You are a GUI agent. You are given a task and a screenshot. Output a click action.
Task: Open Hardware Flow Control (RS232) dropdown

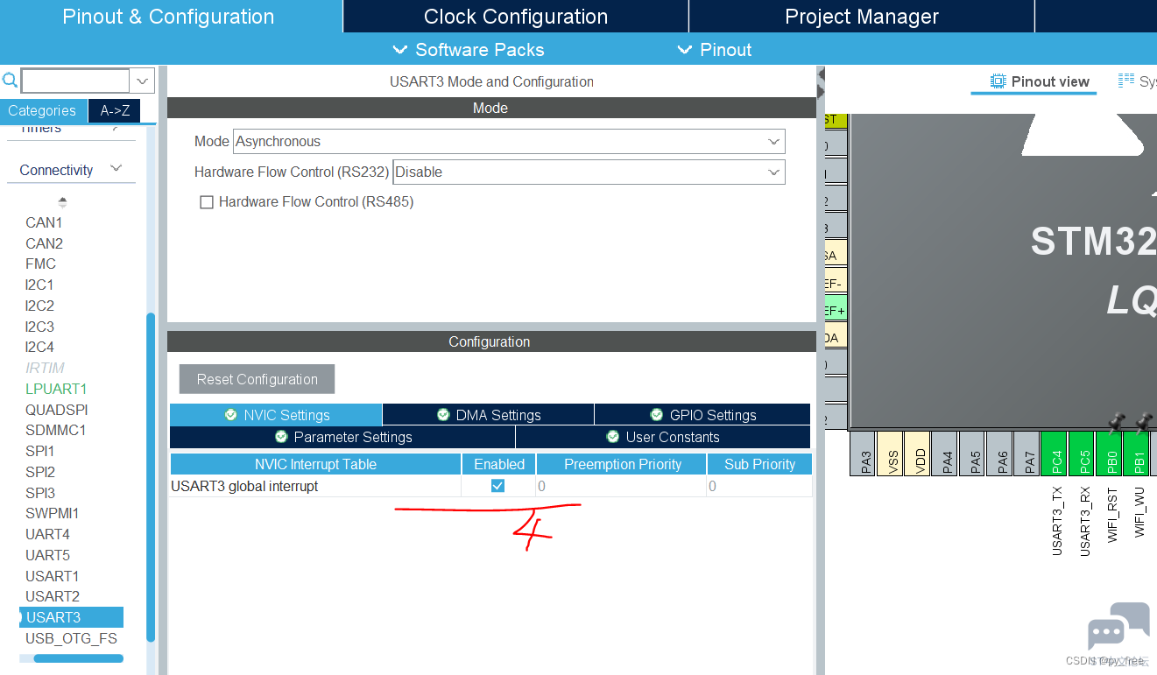589,172
